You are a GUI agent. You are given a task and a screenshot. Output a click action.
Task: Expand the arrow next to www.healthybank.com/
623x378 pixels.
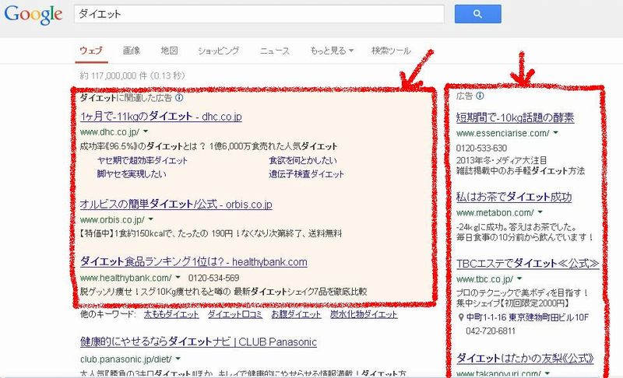pyautogui.click(x=178, y=277)
